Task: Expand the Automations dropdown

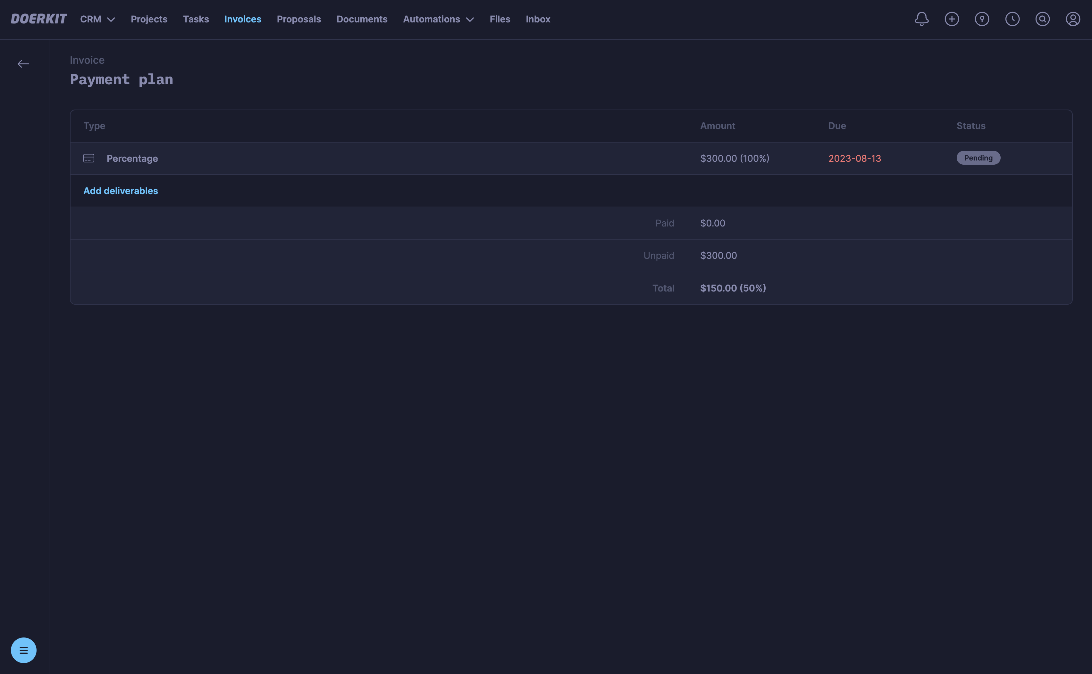Action: click(x=438, y=19)
